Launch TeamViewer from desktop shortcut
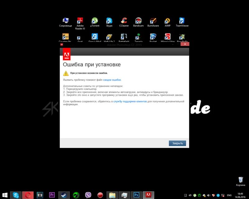Image resolution: width=249 pixels, height=199 pixels. [x=182, y=22]
